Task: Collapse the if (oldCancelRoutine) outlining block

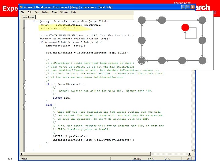Action: tap(24, 84)
